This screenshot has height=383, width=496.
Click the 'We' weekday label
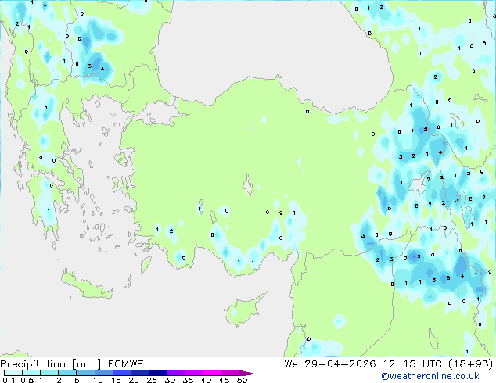291,364
